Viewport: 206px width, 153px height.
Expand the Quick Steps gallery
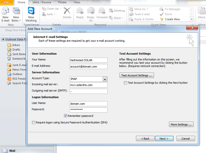[x=192, y=19]
